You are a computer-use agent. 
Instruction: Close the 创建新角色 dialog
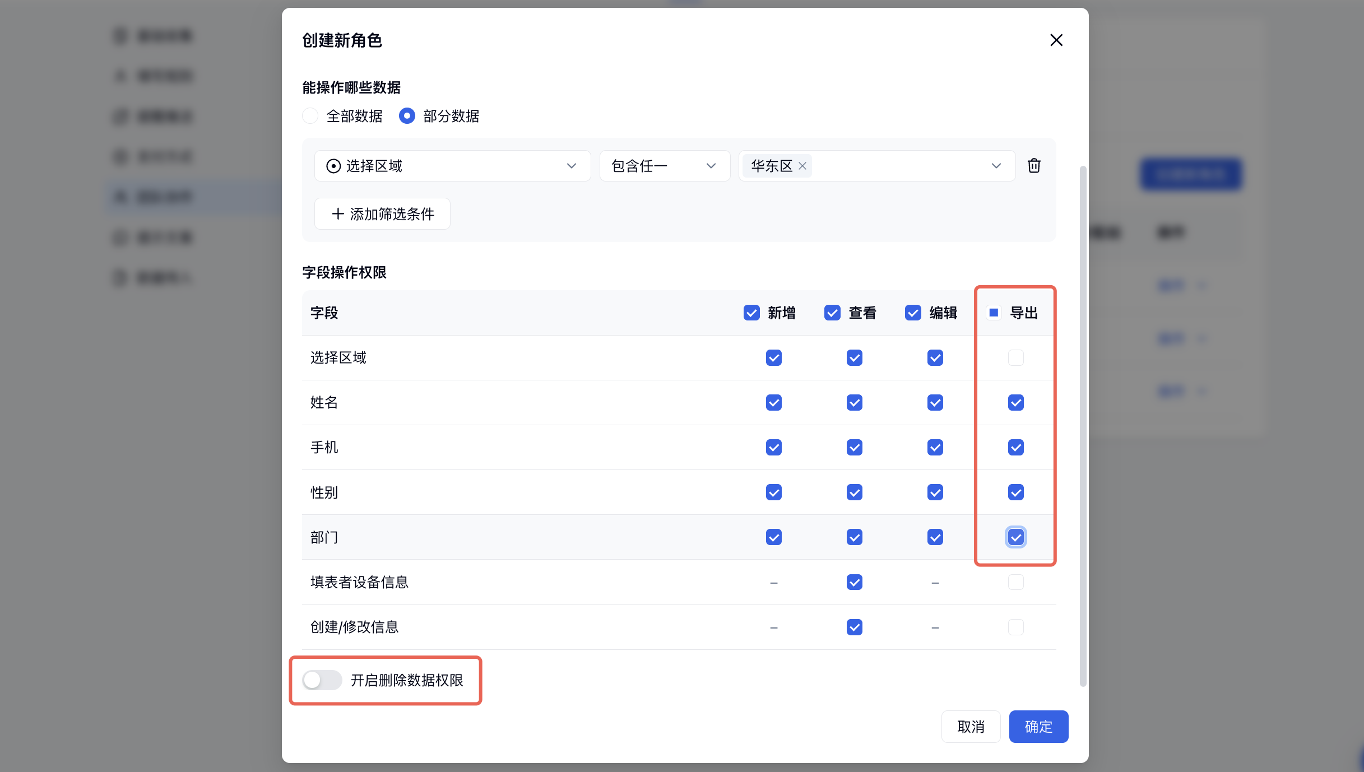coord(1056,40)
